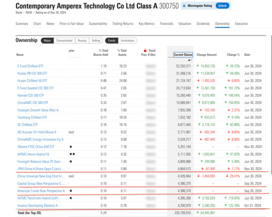Screen dimensions: 272x217
Task: Show the Buying ownership filter
Action: point(82,40)
